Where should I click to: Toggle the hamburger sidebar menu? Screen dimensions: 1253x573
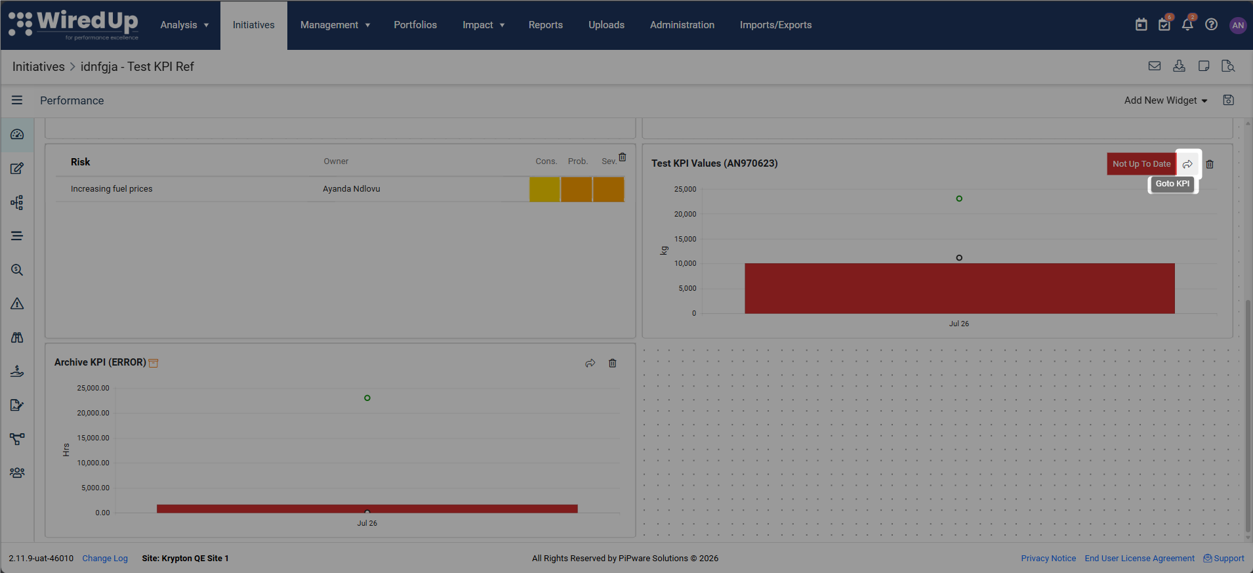pos(17,100)
